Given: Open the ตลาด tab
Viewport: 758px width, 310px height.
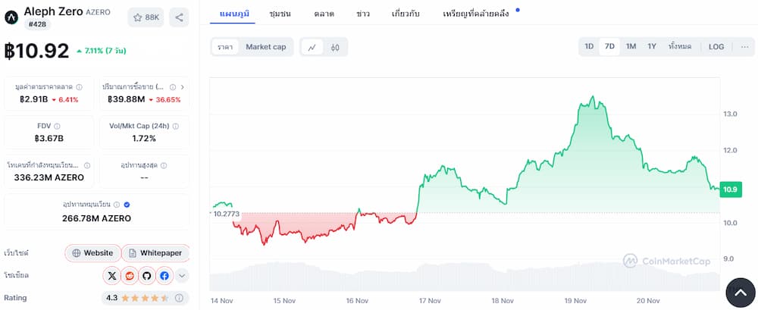Looking at the screenshot, I should click(x=324, y=14).
